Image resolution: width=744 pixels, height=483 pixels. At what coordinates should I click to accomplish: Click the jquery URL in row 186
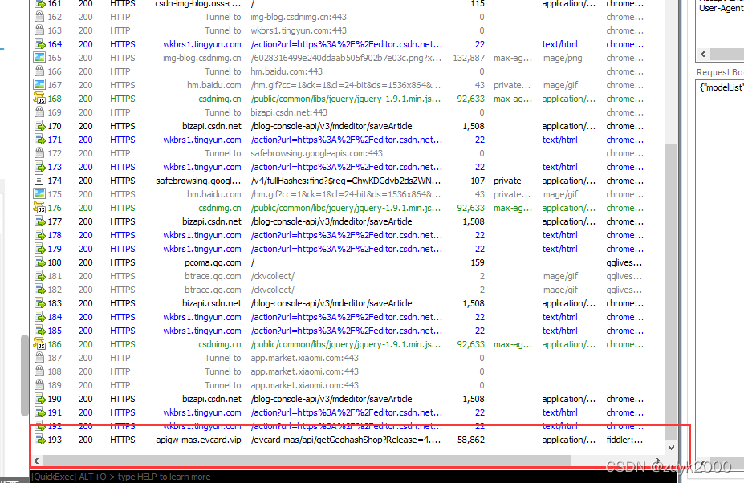(x=347, y=344)
